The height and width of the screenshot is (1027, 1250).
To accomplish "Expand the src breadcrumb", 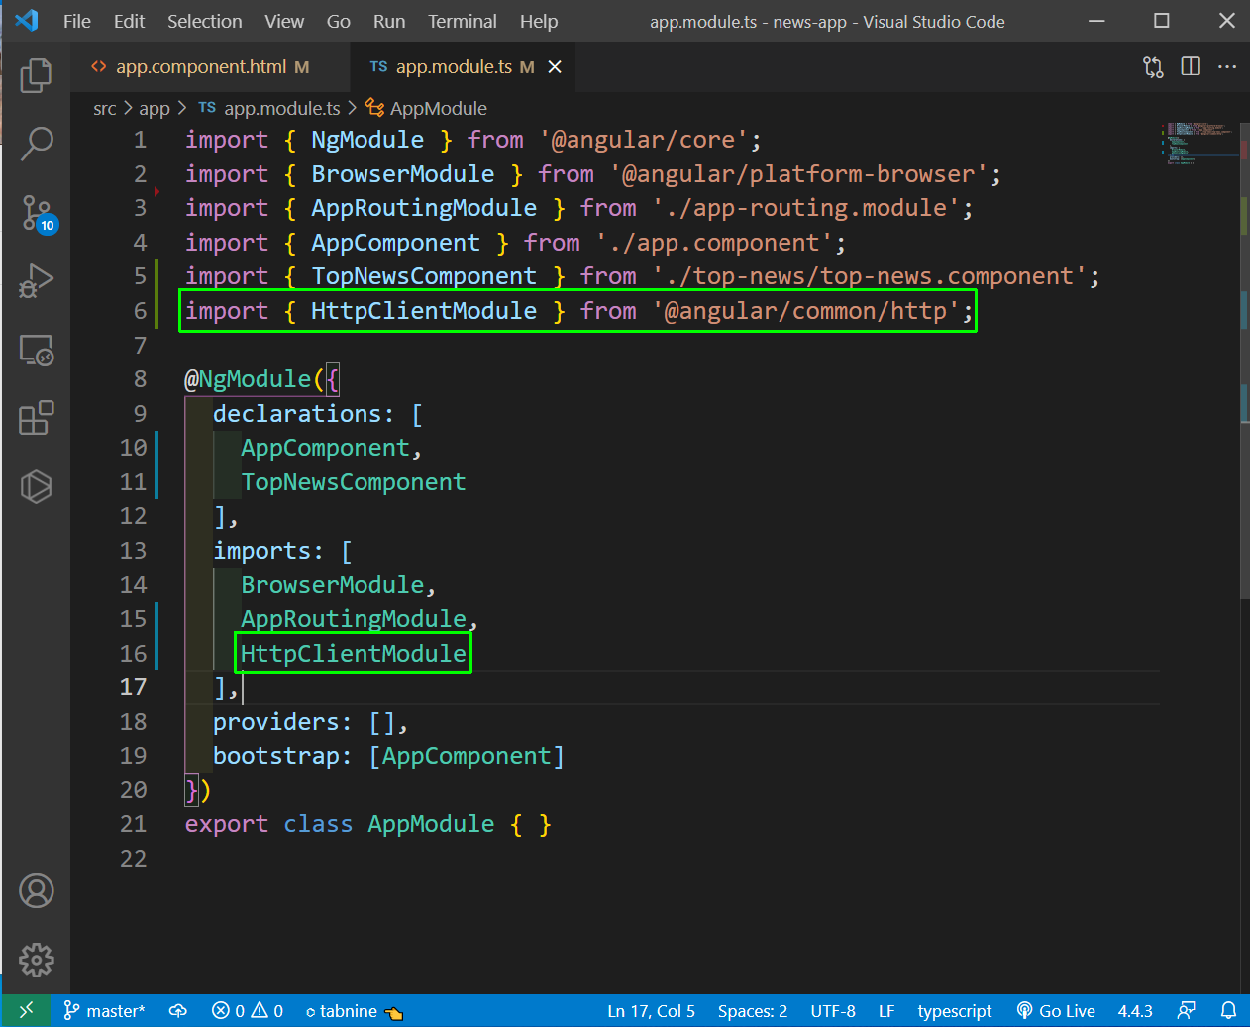I will click(x=104, y=108).
